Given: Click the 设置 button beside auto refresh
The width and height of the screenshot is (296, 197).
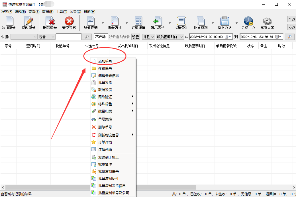Looking at the screenshot, I should click(x=135, y=37).
